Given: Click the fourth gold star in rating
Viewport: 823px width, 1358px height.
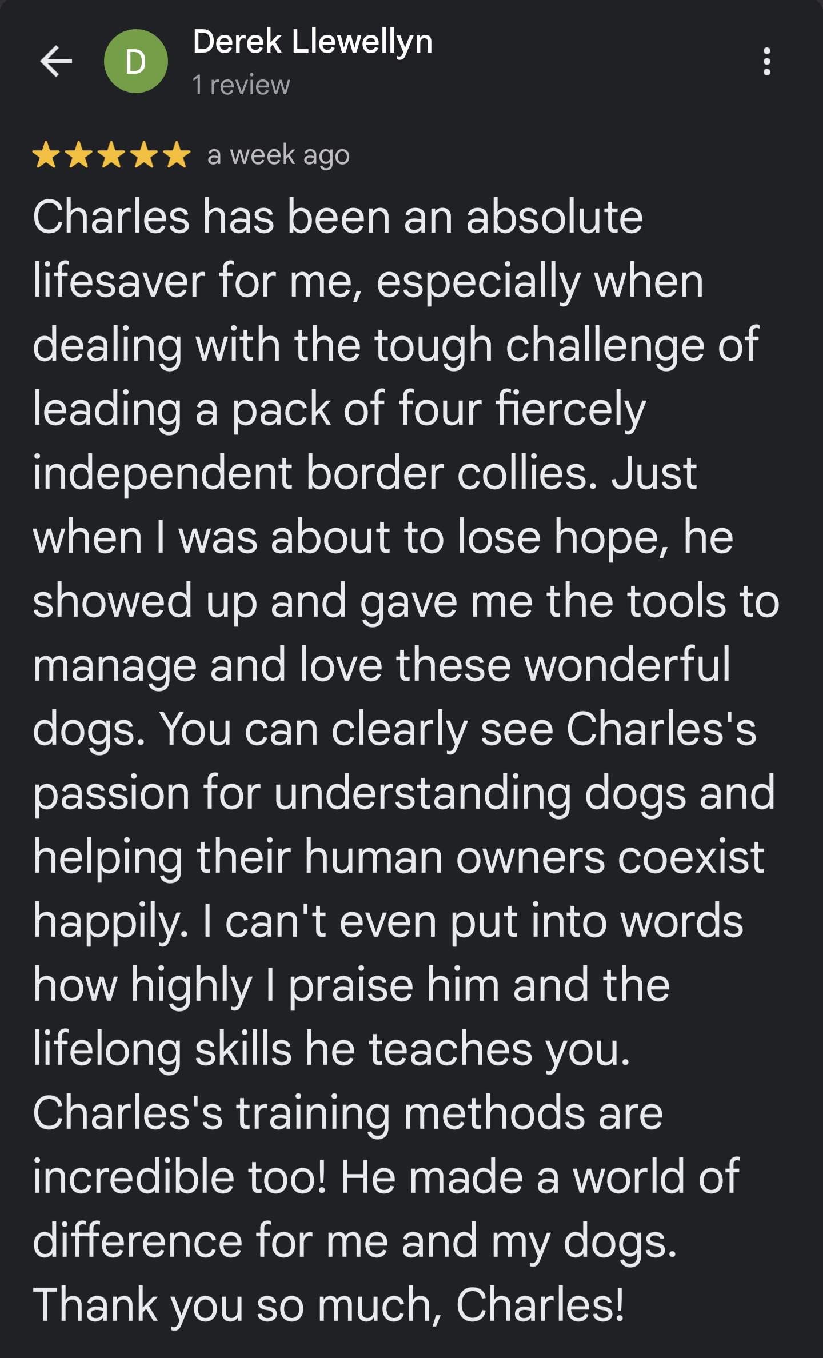Looking at the screenshot, I should [x=145, y=155].
